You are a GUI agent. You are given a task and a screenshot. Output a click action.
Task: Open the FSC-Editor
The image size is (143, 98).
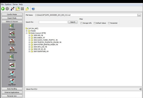coord(12,57)
